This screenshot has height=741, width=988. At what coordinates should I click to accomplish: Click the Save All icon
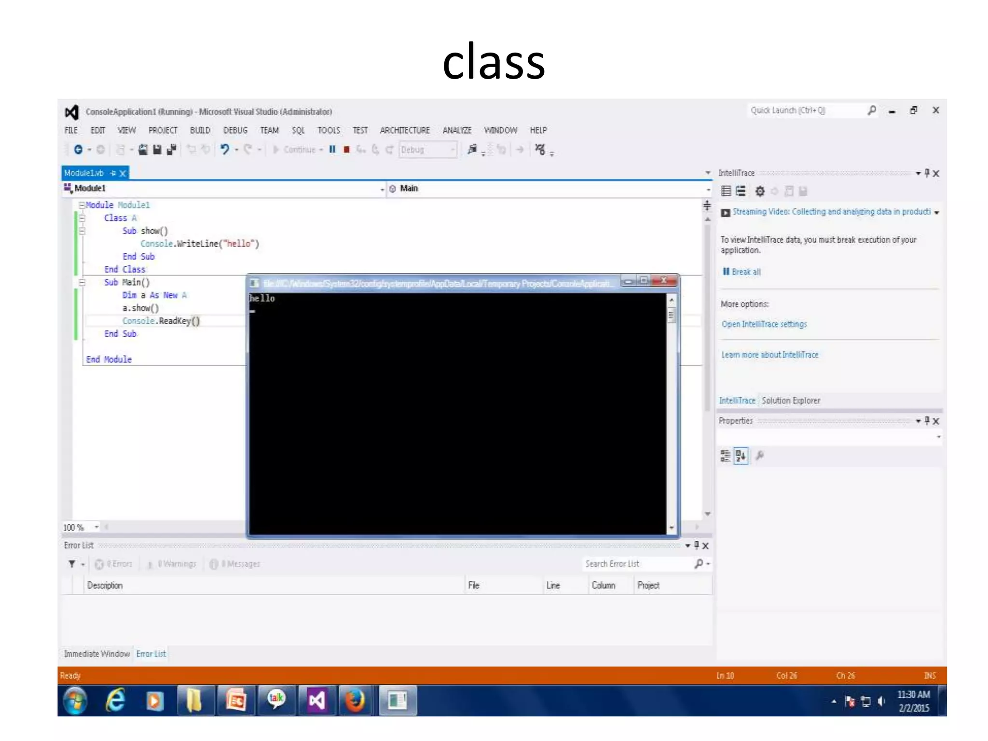point(171,150)
